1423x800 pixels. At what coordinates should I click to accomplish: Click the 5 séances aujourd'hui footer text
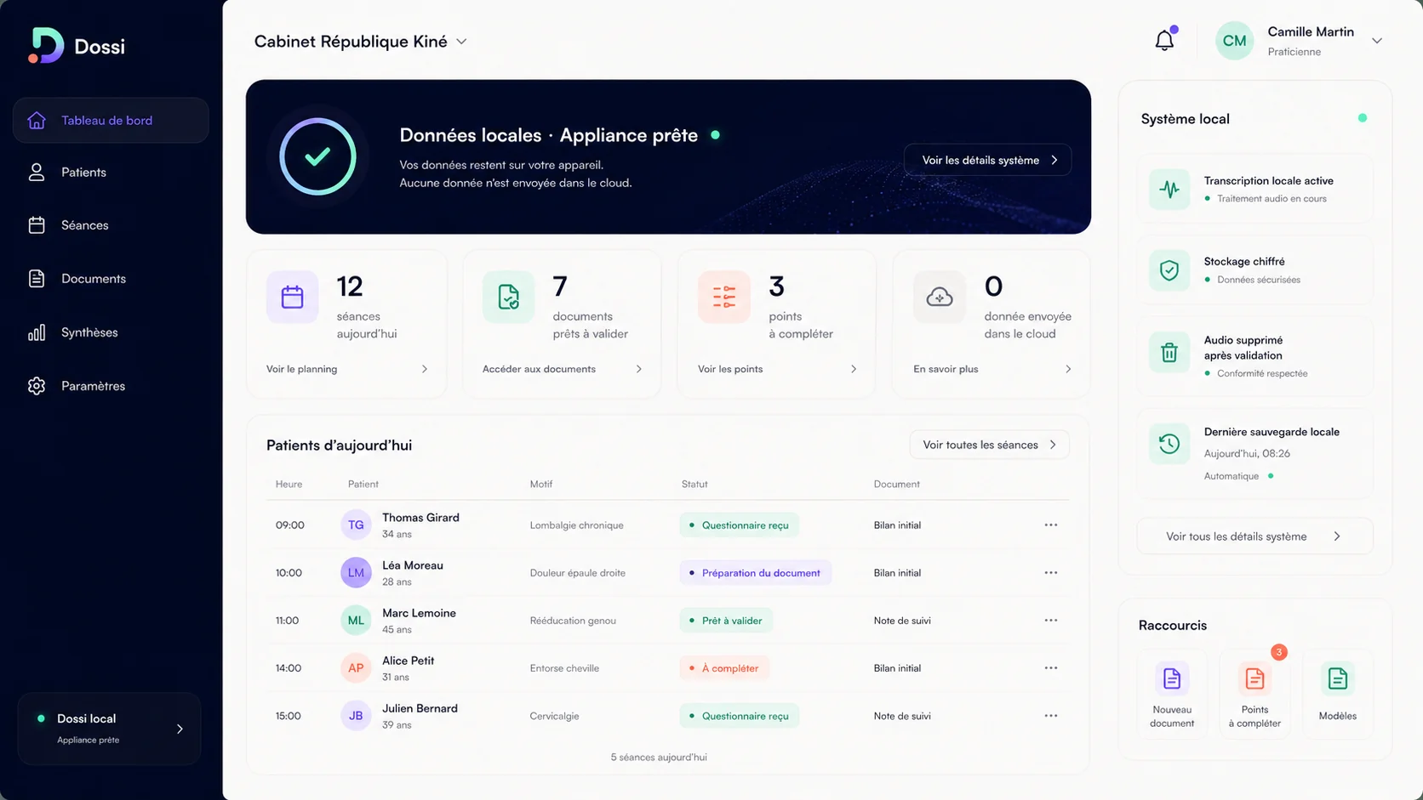pos(659,757)
